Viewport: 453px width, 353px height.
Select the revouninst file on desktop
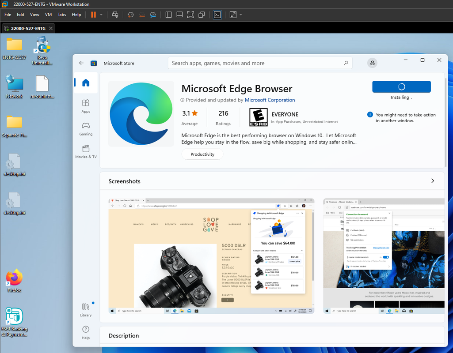point(42,87)
